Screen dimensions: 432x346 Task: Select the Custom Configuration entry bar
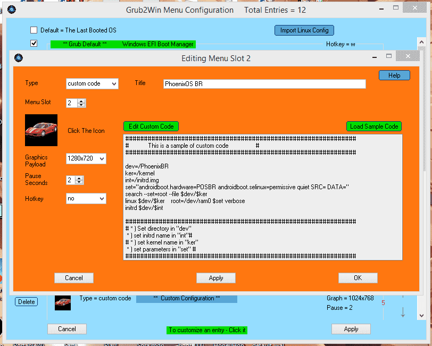186,299
